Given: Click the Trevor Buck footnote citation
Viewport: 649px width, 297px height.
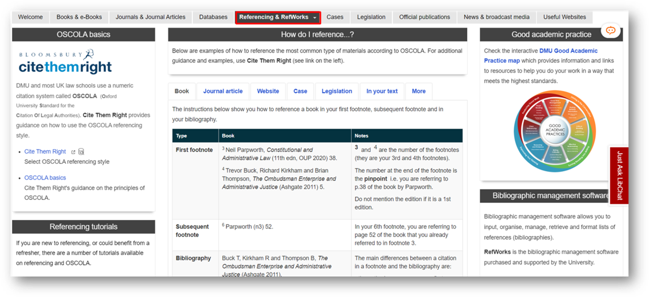Looking at the screenshot, I should point(279,178).
